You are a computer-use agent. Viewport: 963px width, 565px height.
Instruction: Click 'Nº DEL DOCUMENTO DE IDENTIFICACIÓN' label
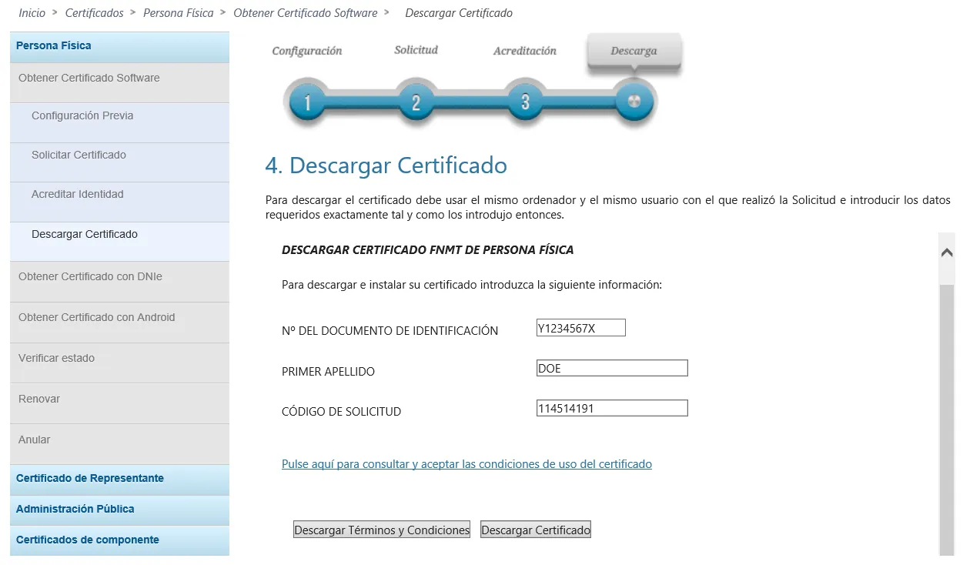tap(390, 331)
